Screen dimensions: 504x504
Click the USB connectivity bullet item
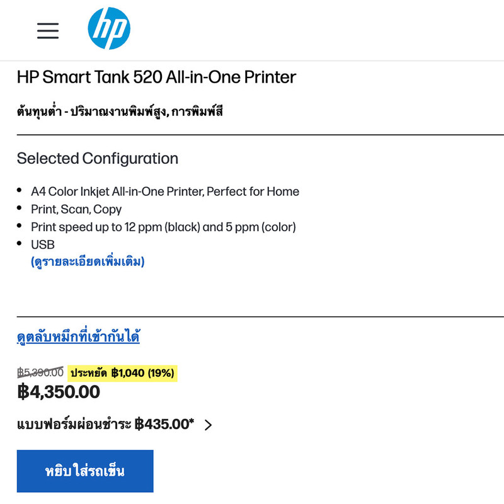pos(43,245)
